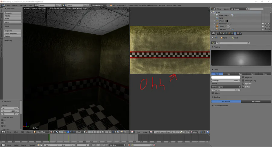This screenshot has height=147, width=272.
Task: Open the Scene properties tab icon
Action: (224, 33)
